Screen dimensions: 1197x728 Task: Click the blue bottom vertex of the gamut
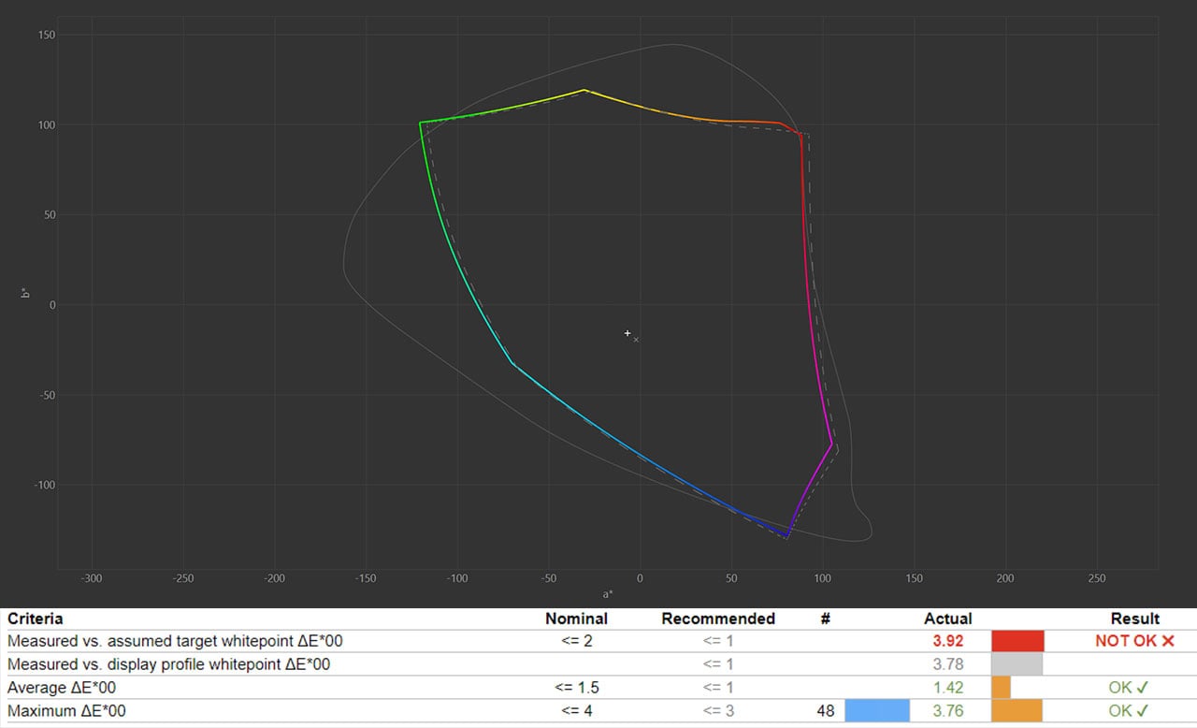tap(787, 535)
